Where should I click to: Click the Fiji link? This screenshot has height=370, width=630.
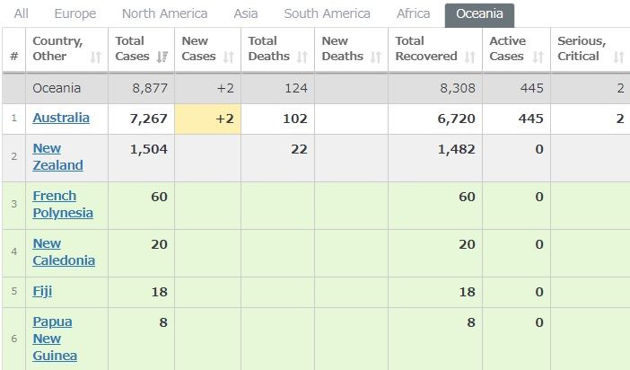42,292
